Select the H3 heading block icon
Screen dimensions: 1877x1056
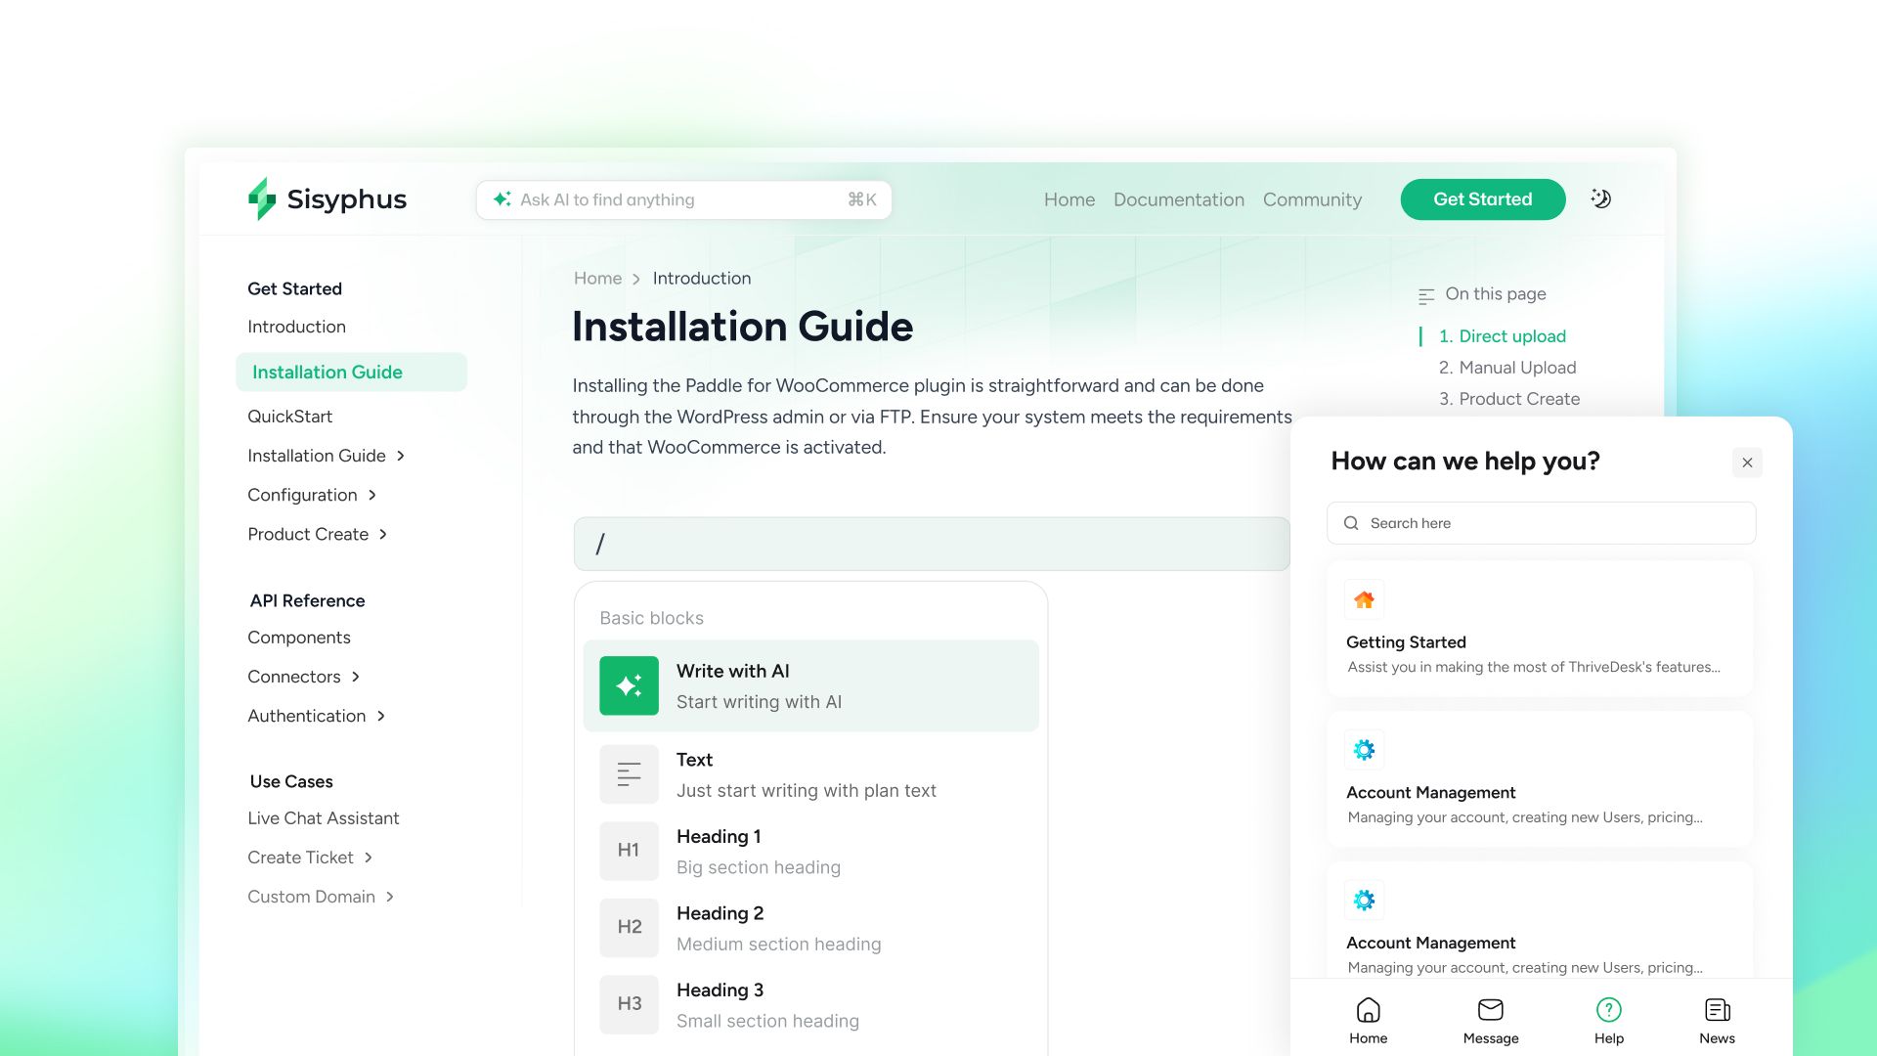629,1004
